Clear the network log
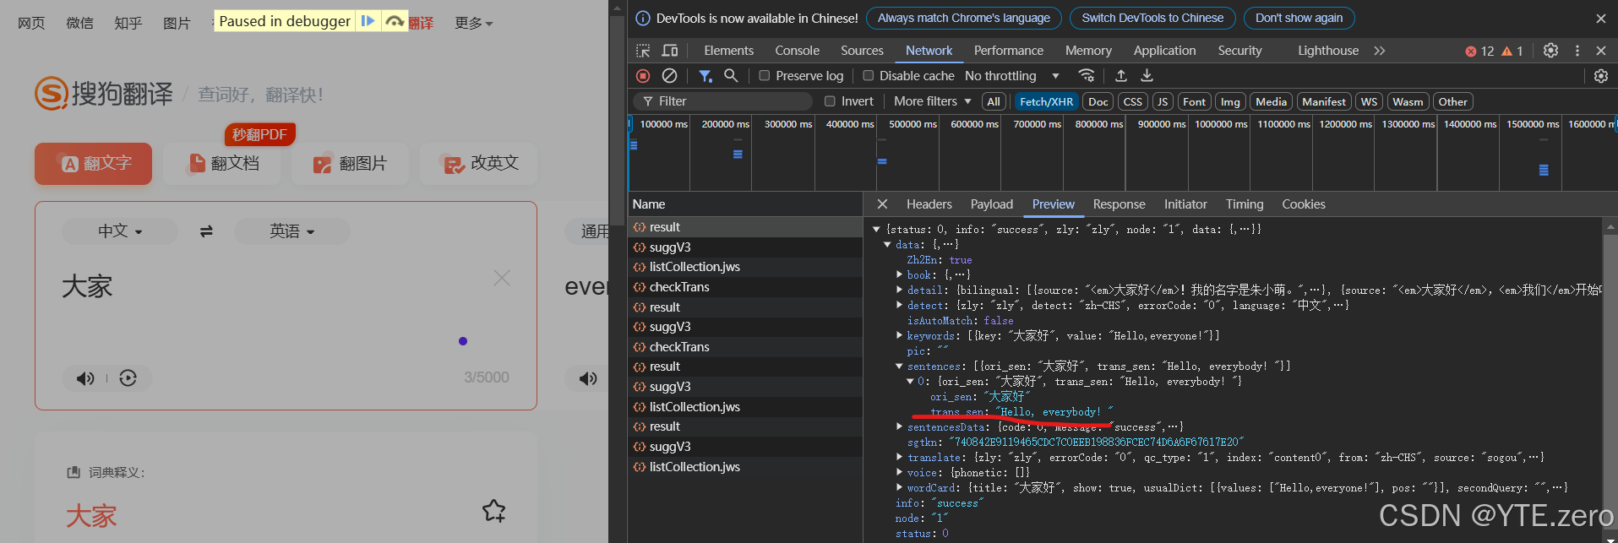 point(669,76)
